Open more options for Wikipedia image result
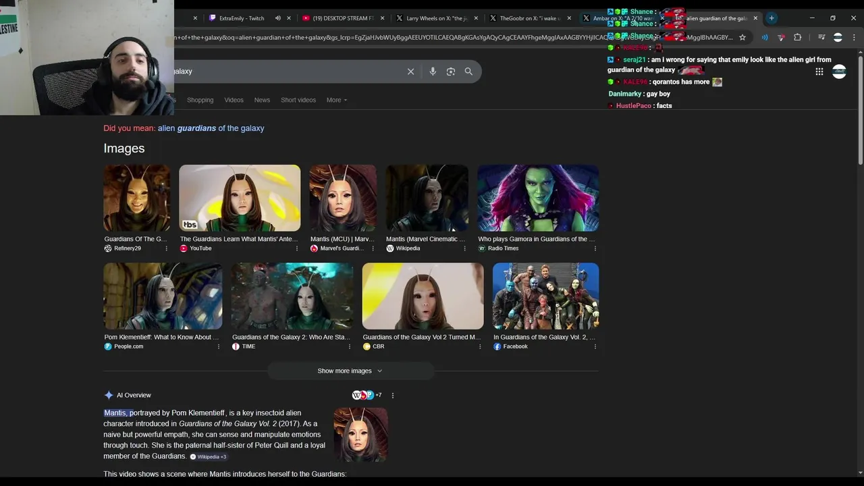The width and height of the screenshot is (864, 486). pyautogui.click(x=464, y=248)
